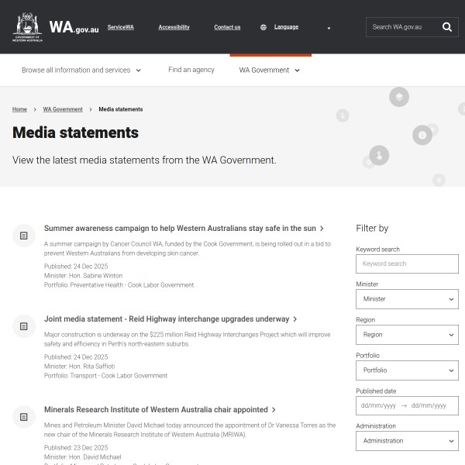The height and width of the screenshot is (465, 465).
Task: Click the arrow after Summer awareness campaign title
Action: (322, 229)
